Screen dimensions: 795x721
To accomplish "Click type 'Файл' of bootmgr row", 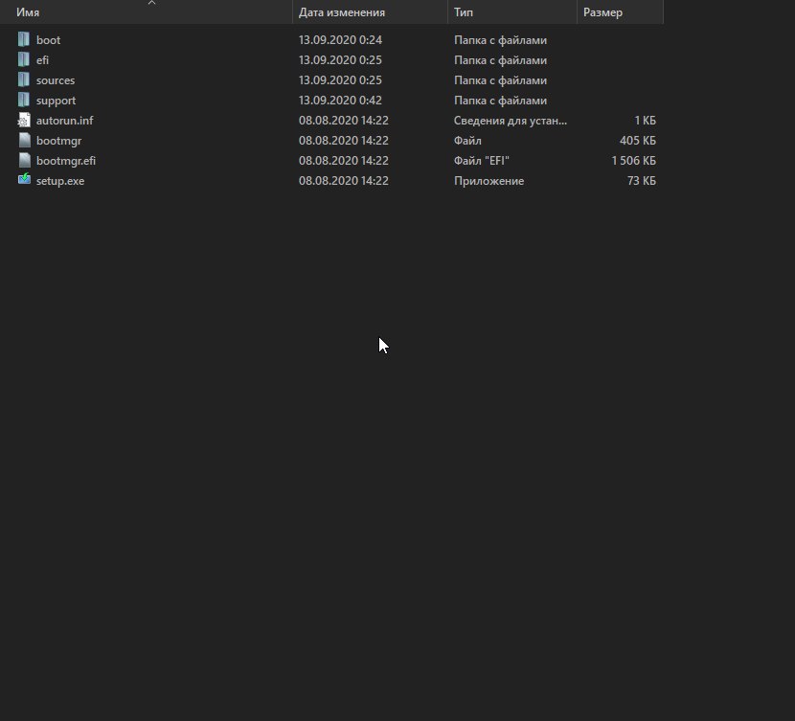I will (467, 141).
